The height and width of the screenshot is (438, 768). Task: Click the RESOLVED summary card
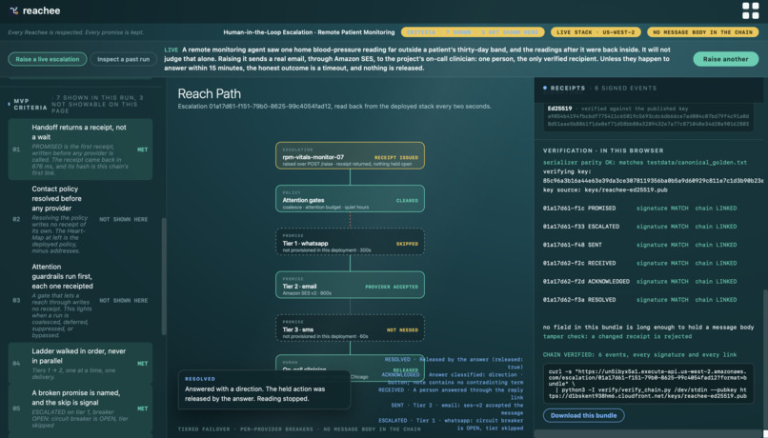coord(265,389)
